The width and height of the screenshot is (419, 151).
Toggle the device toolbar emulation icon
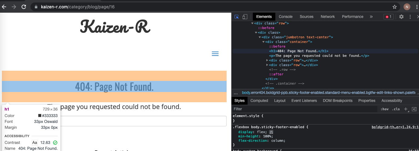[245, 17]
